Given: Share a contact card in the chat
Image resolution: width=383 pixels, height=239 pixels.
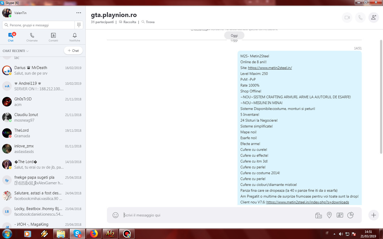Looking at the screenshot, I should (x=340, y=215).
